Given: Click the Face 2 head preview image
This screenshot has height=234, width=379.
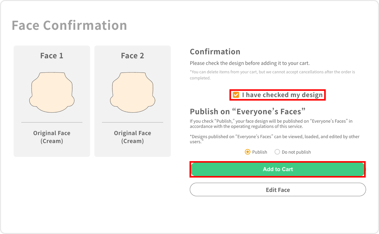Looking at the screenshot, I should pos(132,92).
